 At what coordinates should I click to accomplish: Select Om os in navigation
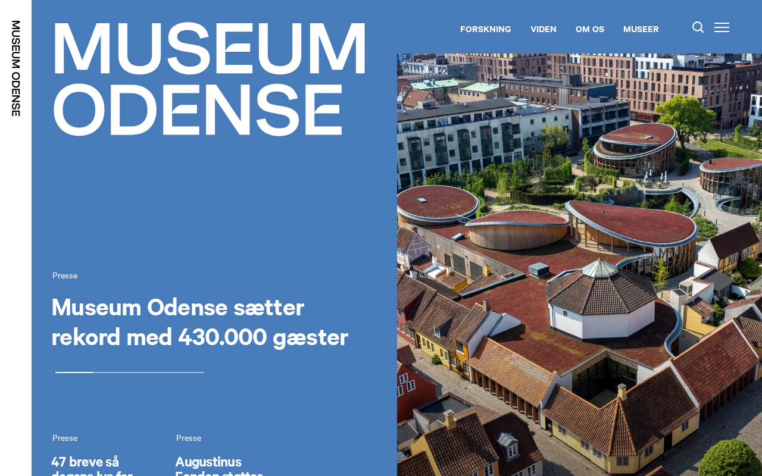(590, 29)
